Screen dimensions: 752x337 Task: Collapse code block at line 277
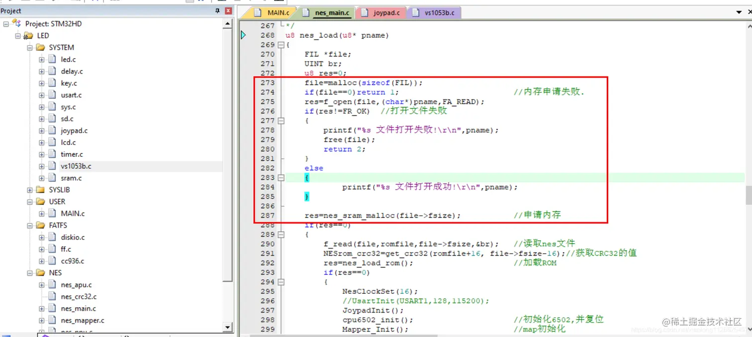(x=281, y=121)
